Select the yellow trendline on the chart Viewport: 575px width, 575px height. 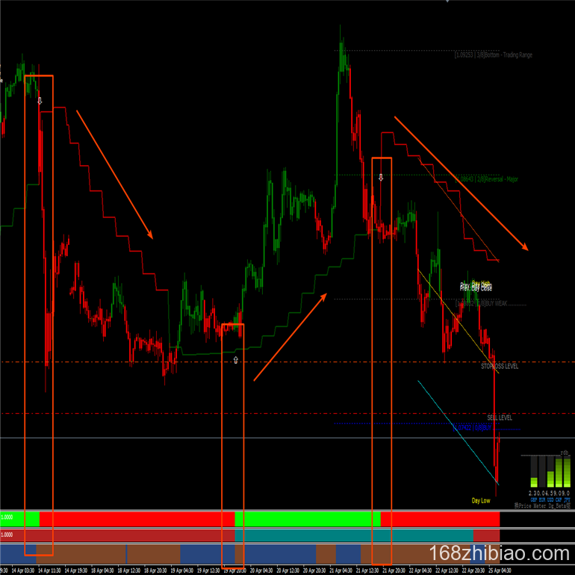(x=458, y=321)
